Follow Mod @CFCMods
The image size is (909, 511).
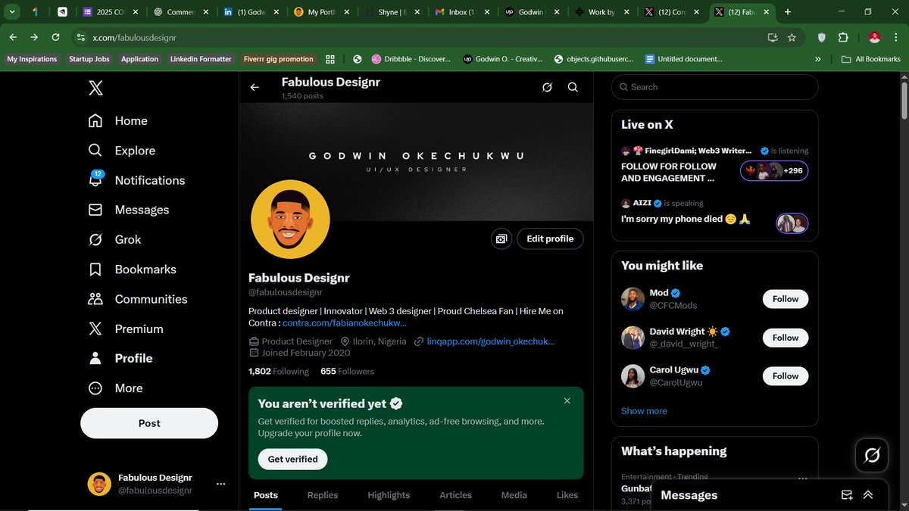click(x=786, y=299)
